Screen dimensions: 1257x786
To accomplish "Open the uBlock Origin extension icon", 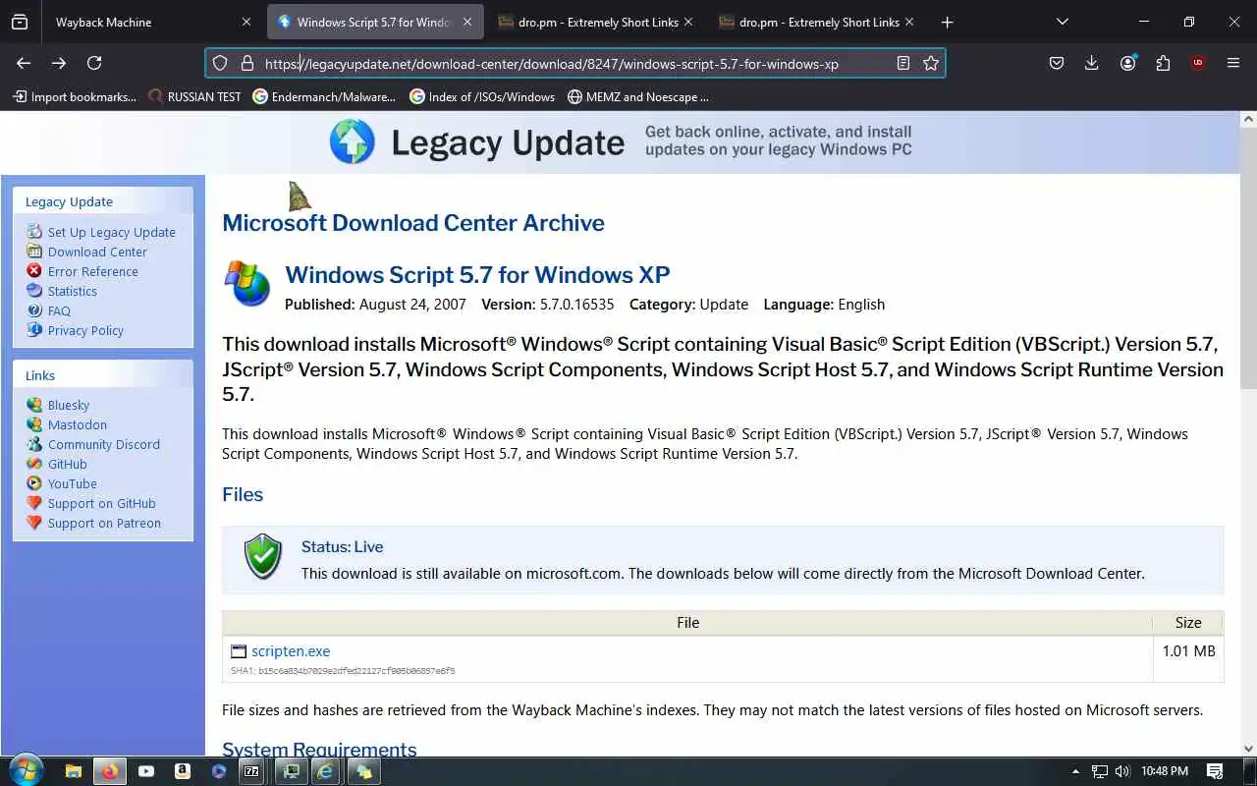I will [x=1197, y=63].
